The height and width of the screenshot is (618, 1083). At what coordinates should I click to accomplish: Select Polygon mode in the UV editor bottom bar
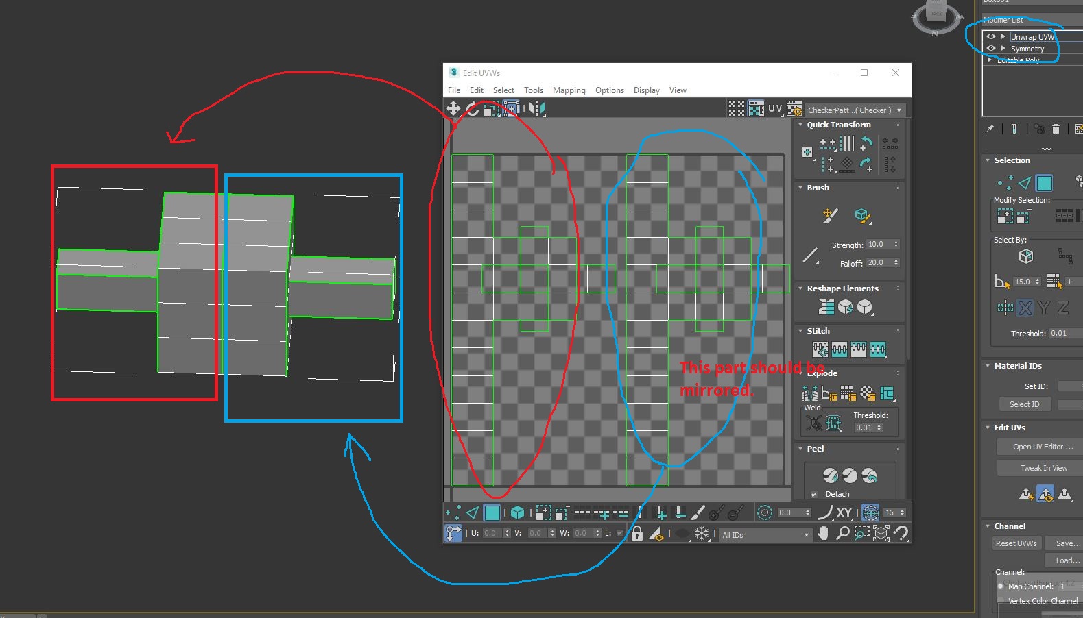click(x=492, y=512)
